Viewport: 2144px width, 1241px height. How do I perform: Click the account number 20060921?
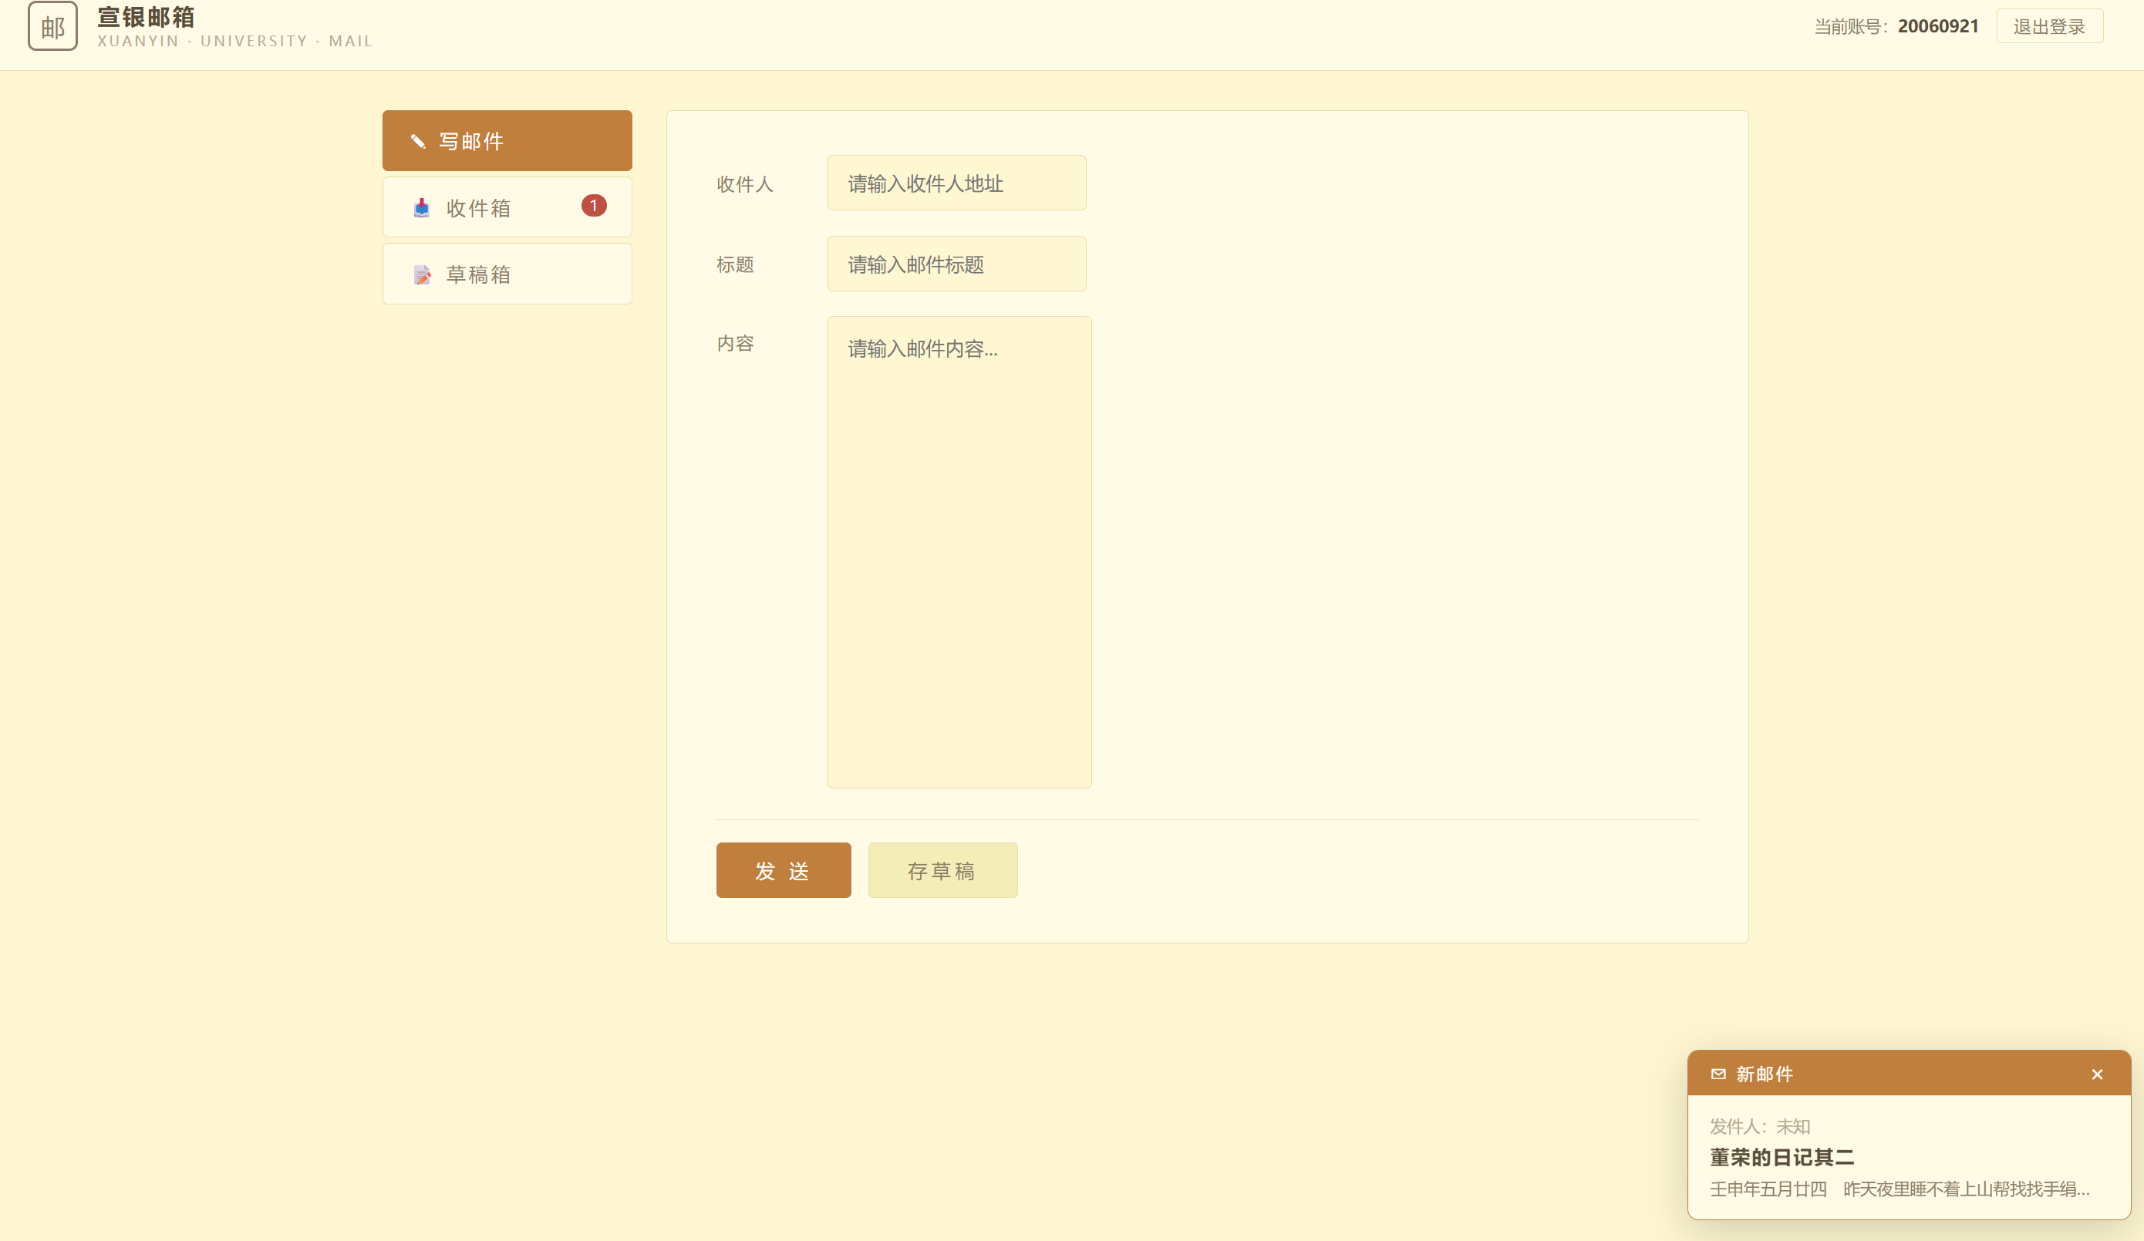click(x=1938, y=26)
